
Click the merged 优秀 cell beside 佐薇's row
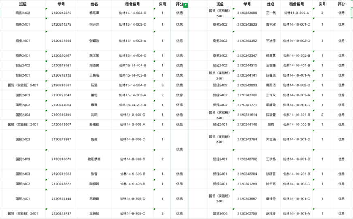pyautogui.click(x=179, y=149)
